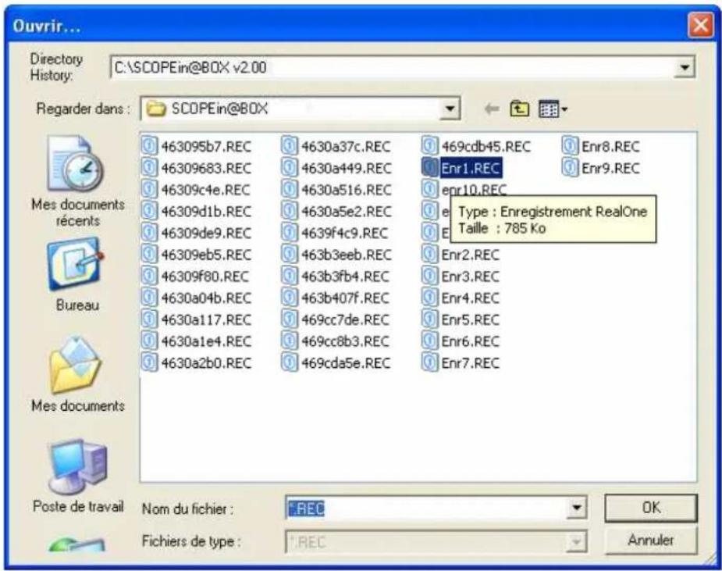Click the Nom du fichier text field
This screenshot has height=571, width=722.
click(x=427, y=509)
